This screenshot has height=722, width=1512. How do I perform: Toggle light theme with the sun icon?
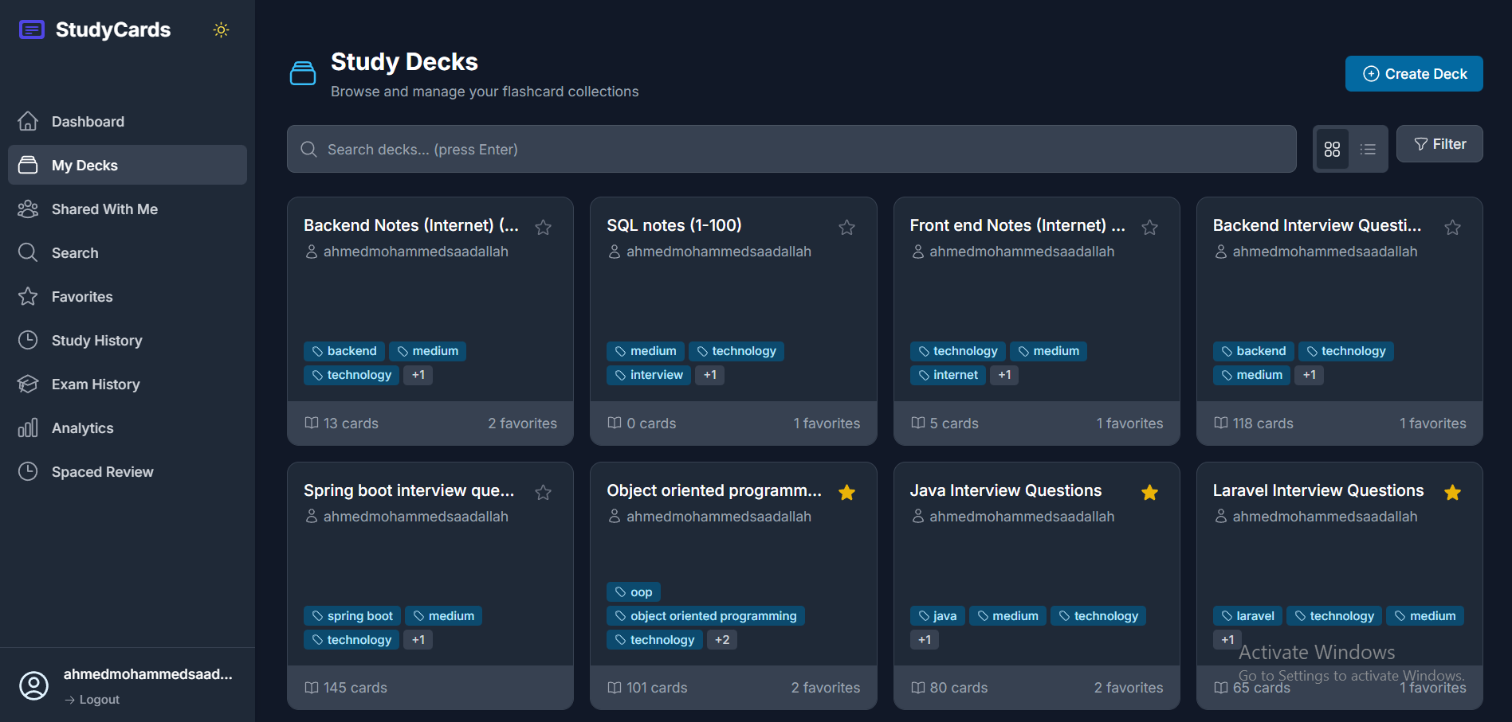[221, 29]
